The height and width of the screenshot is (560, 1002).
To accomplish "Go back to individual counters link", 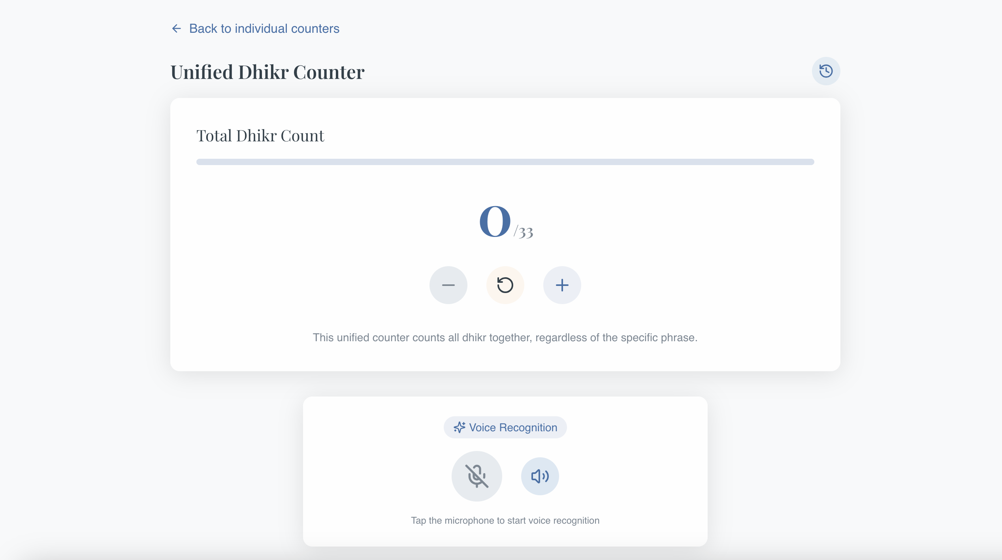I will (255, 28).
